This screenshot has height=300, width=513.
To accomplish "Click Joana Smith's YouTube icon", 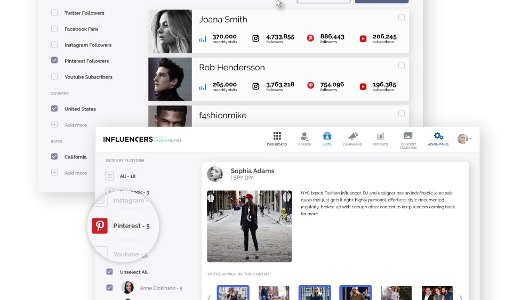I will (x=363, y=38).
